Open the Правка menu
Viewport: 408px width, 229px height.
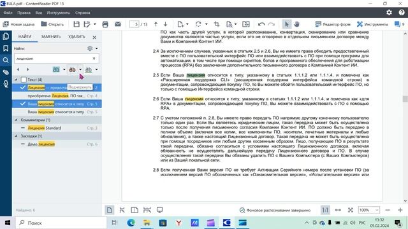pos(24,13)
